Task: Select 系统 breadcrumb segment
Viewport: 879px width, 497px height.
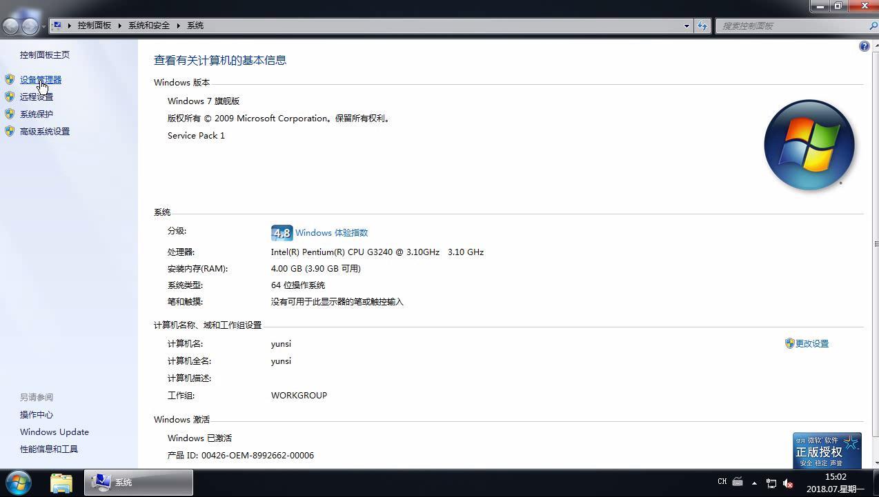Action: (x=195, y=26)
